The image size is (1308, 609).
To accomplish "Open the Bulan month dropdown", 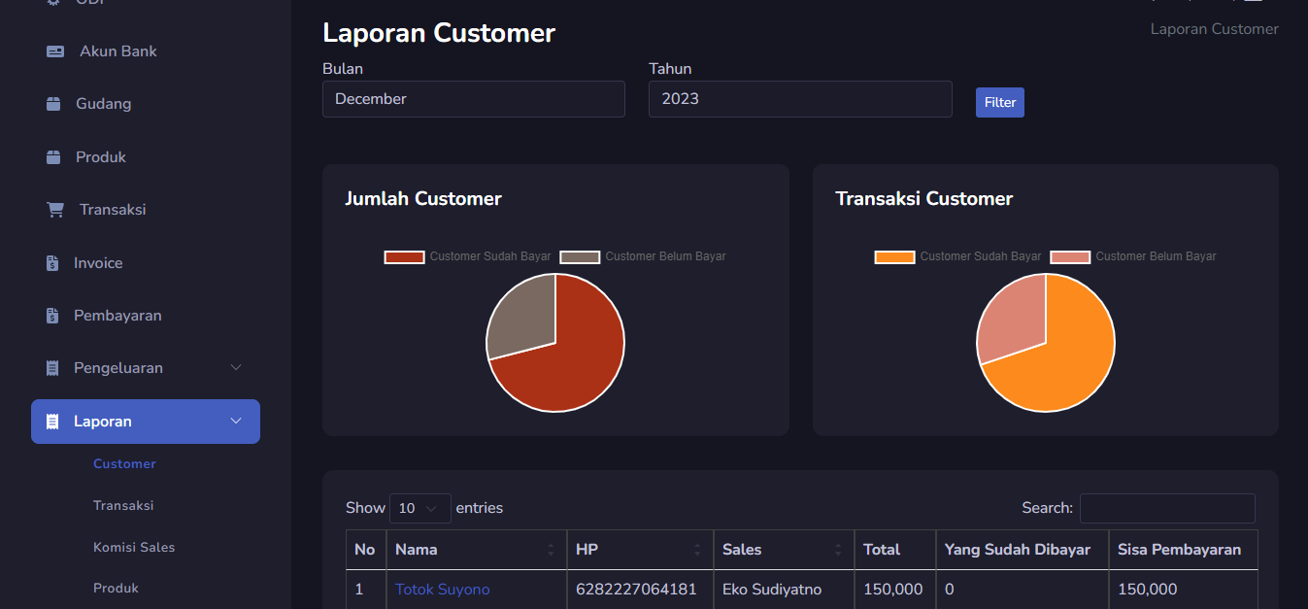I will click(473, 99).
